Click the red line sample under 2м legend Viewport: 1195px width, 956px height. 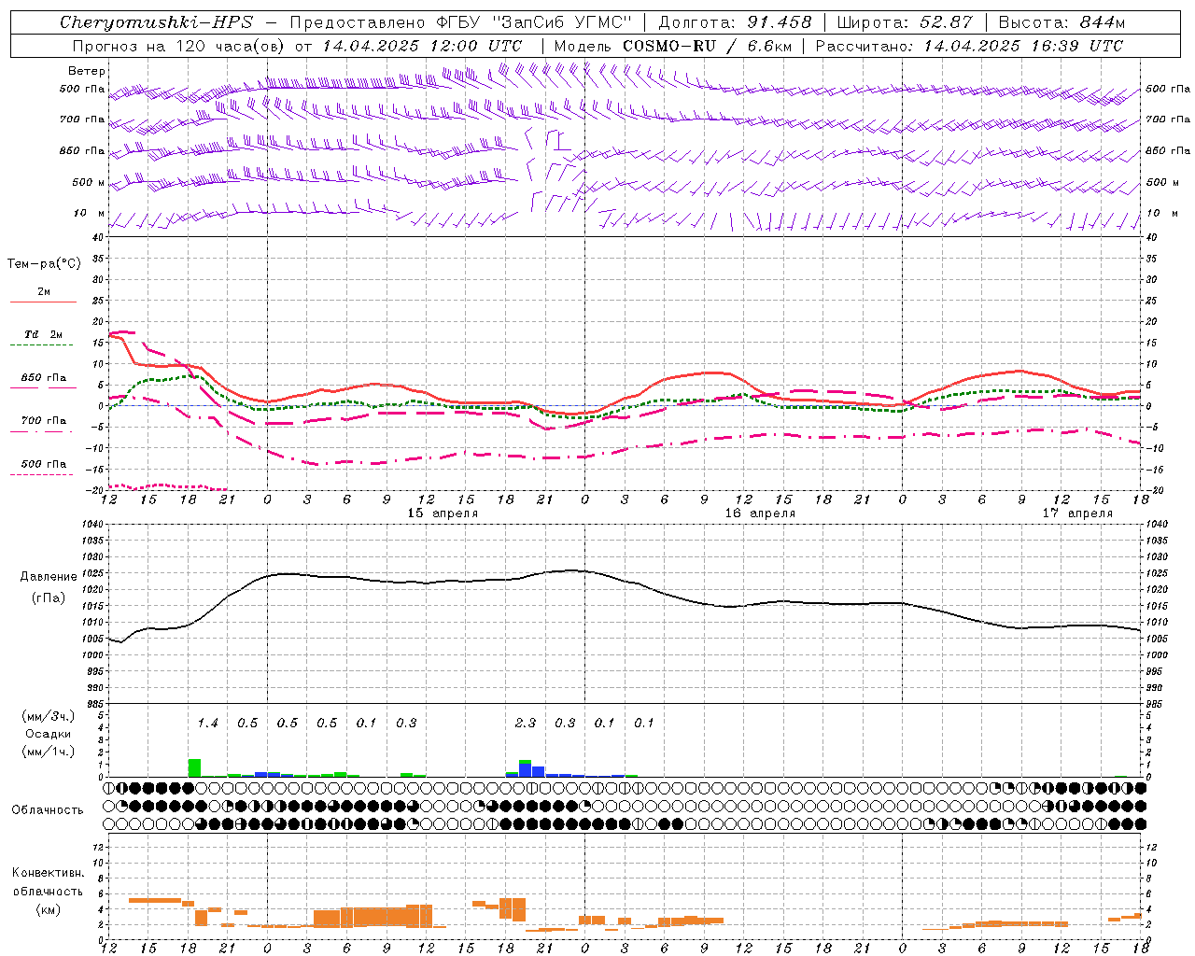43,302
